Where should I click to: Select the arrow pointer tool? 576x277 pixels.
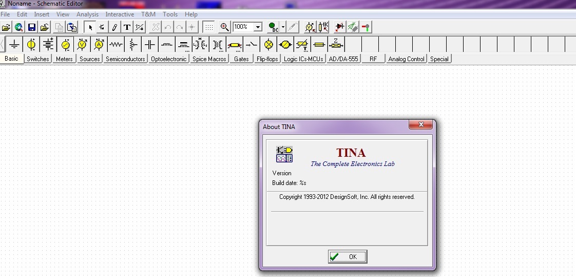point(90,27)
